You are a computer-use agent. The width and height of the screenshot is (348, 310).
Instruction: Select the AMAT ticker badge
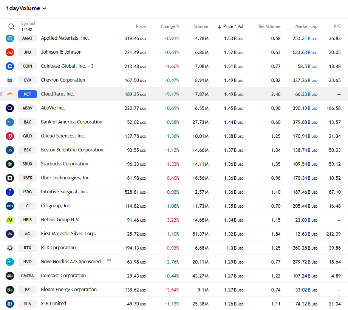pyautogui.click(x=27, y=39)
